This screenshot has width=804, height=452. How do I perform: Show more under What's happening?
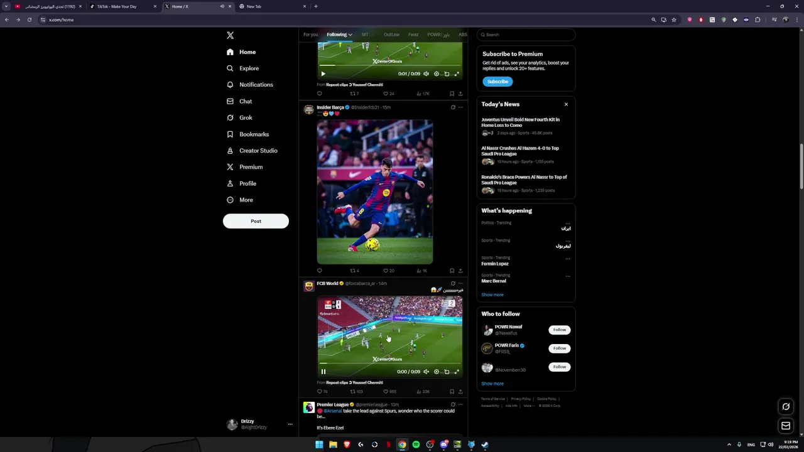(x=492, y=294)
